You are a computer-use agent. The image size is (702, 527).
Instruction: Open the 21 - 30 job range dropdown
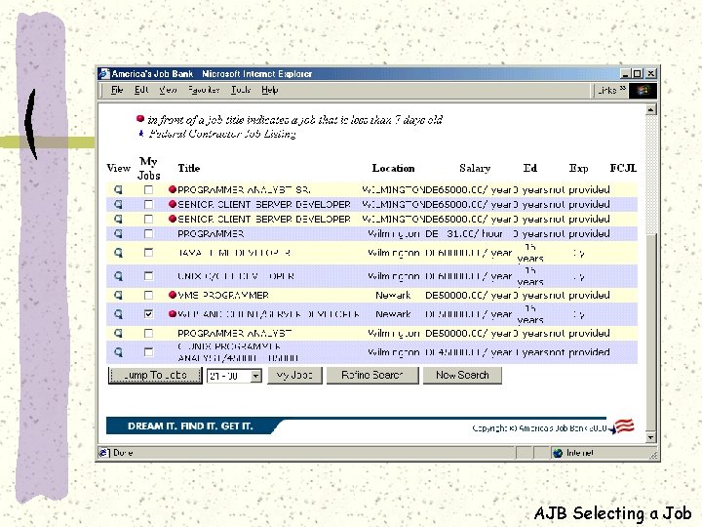click(x=255, y=376)
